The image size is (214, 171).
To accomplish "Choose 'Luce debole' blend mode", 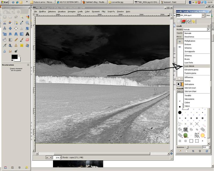I will [189, 66].
